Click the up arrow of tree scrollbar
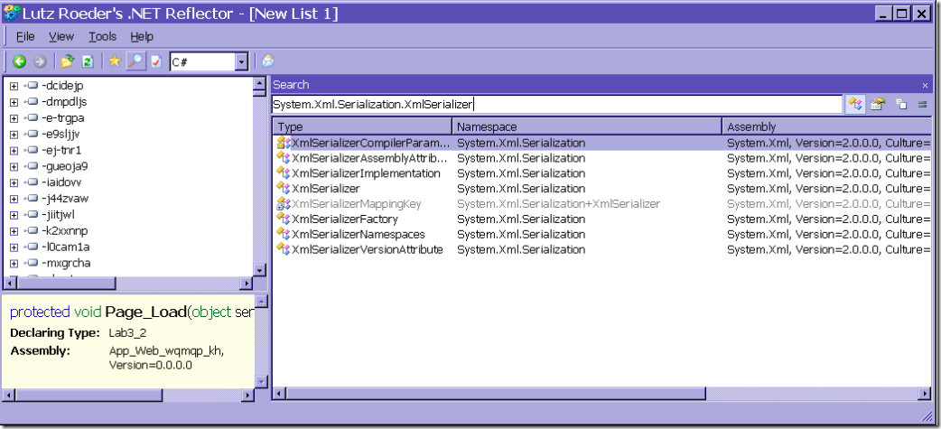Viewport: 941px width, 429px height. tap(259, 83)
